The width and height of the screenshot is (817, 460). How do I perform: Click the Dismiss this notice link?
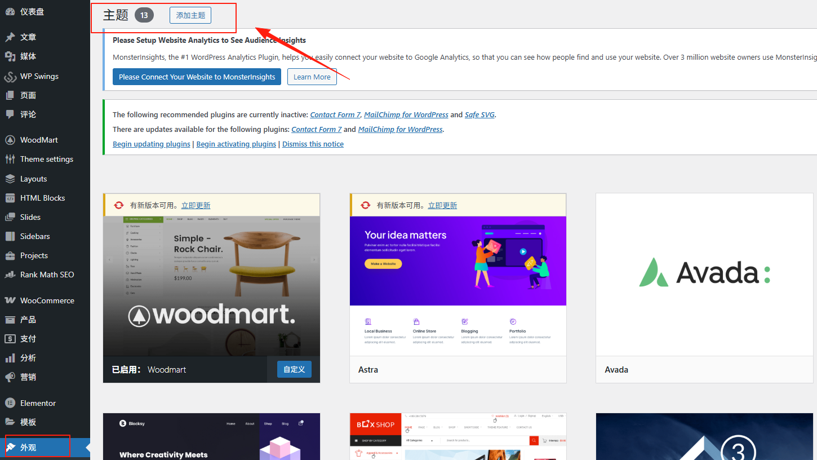[x=313, y=144]
